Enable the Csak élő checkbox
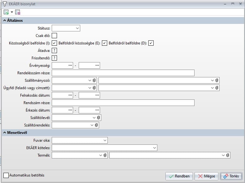245x183 pixels. point(55,35)
